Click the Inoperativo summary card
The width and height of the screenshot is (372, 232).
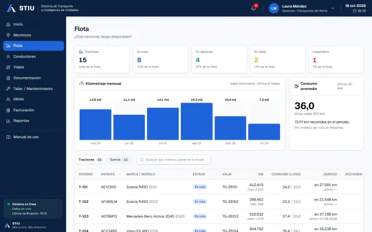coord(336,59)
